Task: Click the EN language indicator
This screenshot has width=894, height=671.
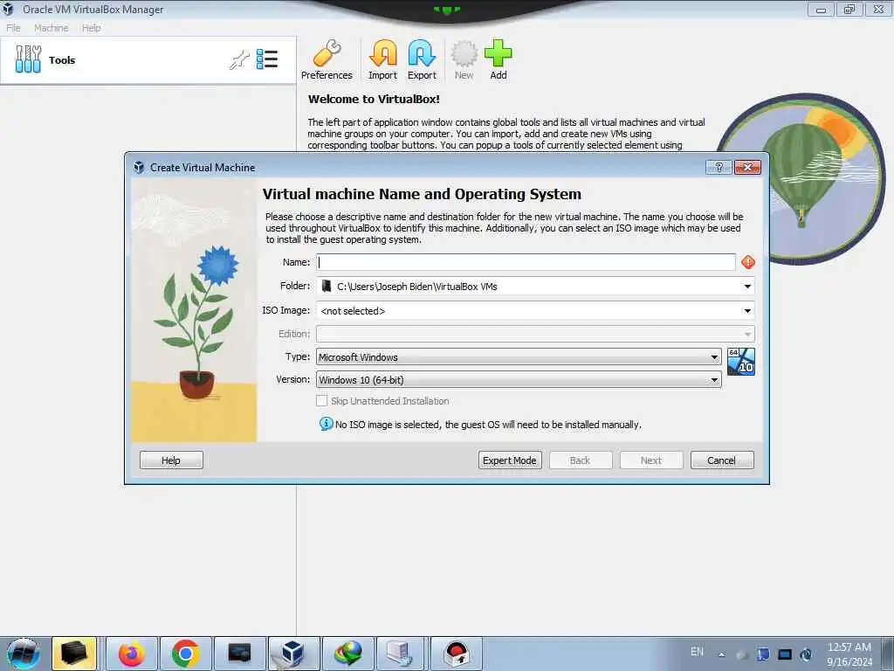Action: point(697,652)
